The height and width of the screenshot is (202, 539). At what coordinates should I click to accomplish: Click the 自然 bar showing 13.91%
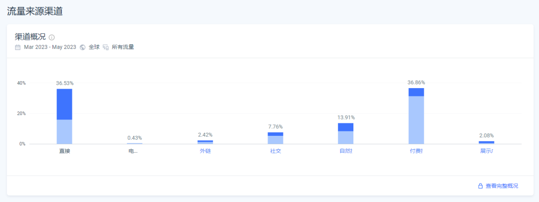point(346,133)
